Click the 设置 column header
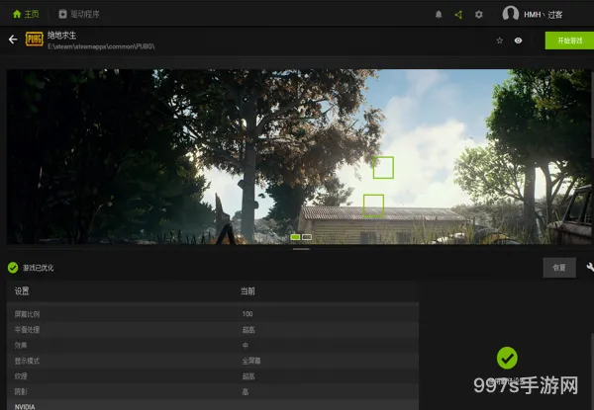594x410 pixels. click(22, 291)
